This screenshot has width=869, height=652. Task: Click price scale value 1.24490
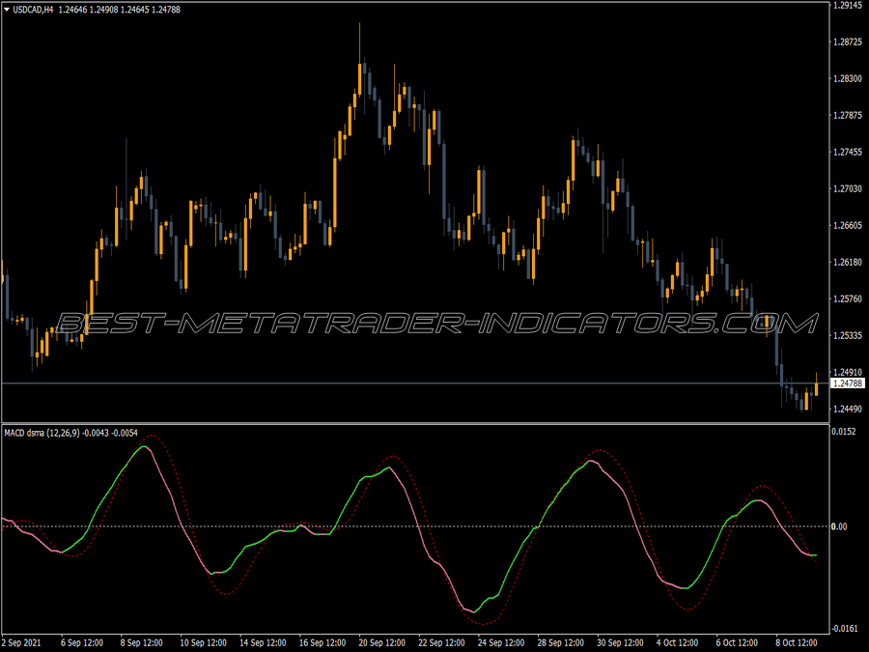coord(848,410)
